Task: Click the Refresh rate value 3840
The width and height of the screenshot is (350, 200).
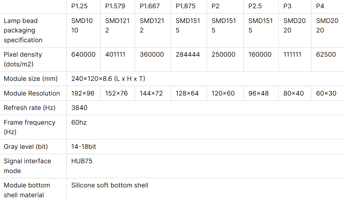Action: [x=79, y=108]
